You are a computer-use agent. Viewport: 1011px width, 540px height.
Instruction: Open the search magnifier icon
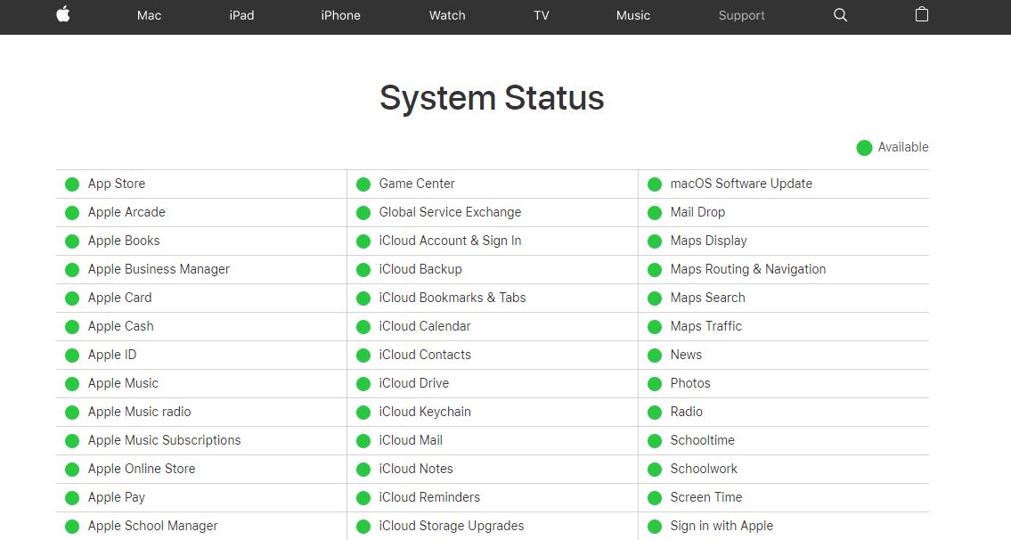coord(840,15)
